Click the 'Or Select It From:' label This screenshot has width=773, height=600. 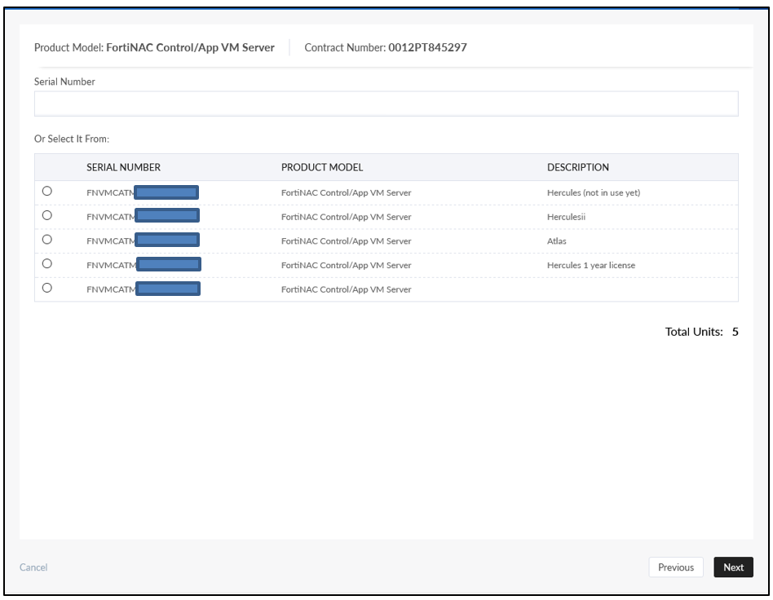[72, 139]
